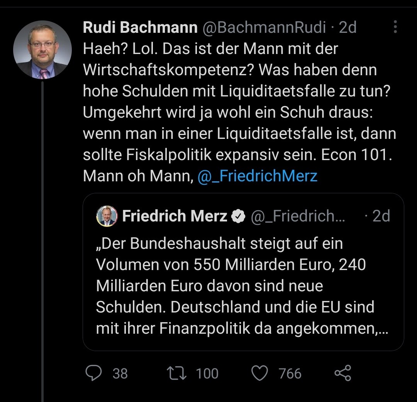Click the 2d timestamp in quoted tweet

(x=381, y=216)
